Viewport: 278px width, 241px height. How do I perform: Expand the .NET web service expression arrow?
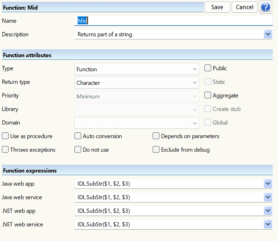(268, 224)
